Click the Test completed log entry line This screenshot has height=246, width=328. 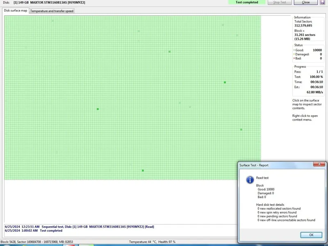34,231
